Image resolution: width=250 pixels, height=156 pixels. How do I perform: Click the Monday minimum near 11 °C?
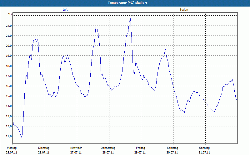coord(22,137)
